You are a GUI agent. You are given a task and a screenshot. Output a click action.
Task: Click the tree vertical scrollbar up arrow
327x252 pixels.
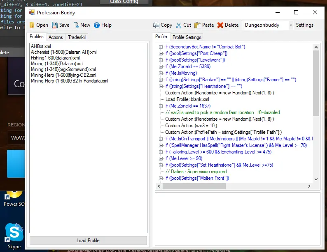pos(316,47)
